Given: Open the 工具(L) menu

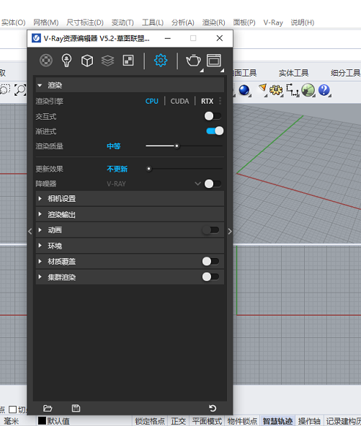Looking at the screenshot, I should point(153,22).
